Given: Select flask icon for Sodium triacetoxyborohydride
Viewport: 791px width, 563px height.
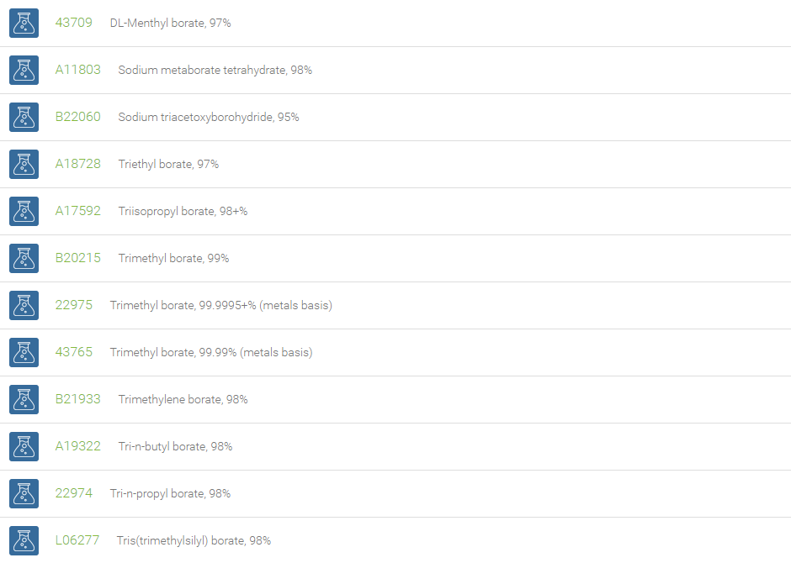Looking at the screenshot, I should (x=24, y=118).
